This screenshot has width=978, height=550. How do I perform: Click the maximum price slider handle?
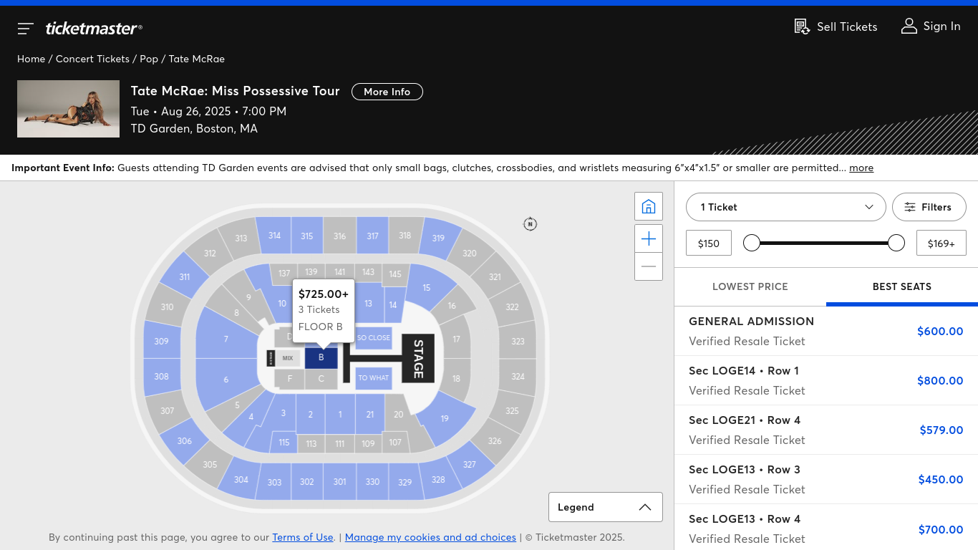point(896,243)
